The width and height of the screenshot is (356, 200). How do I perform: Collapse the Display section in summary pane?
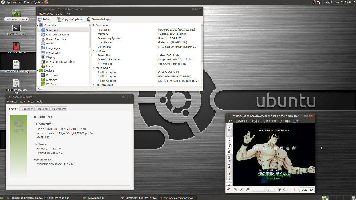[93, 51]
